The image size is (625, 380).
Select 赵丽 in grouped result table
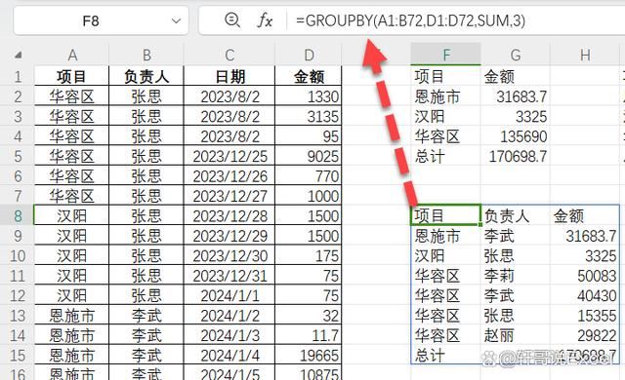tap(516, 335)
